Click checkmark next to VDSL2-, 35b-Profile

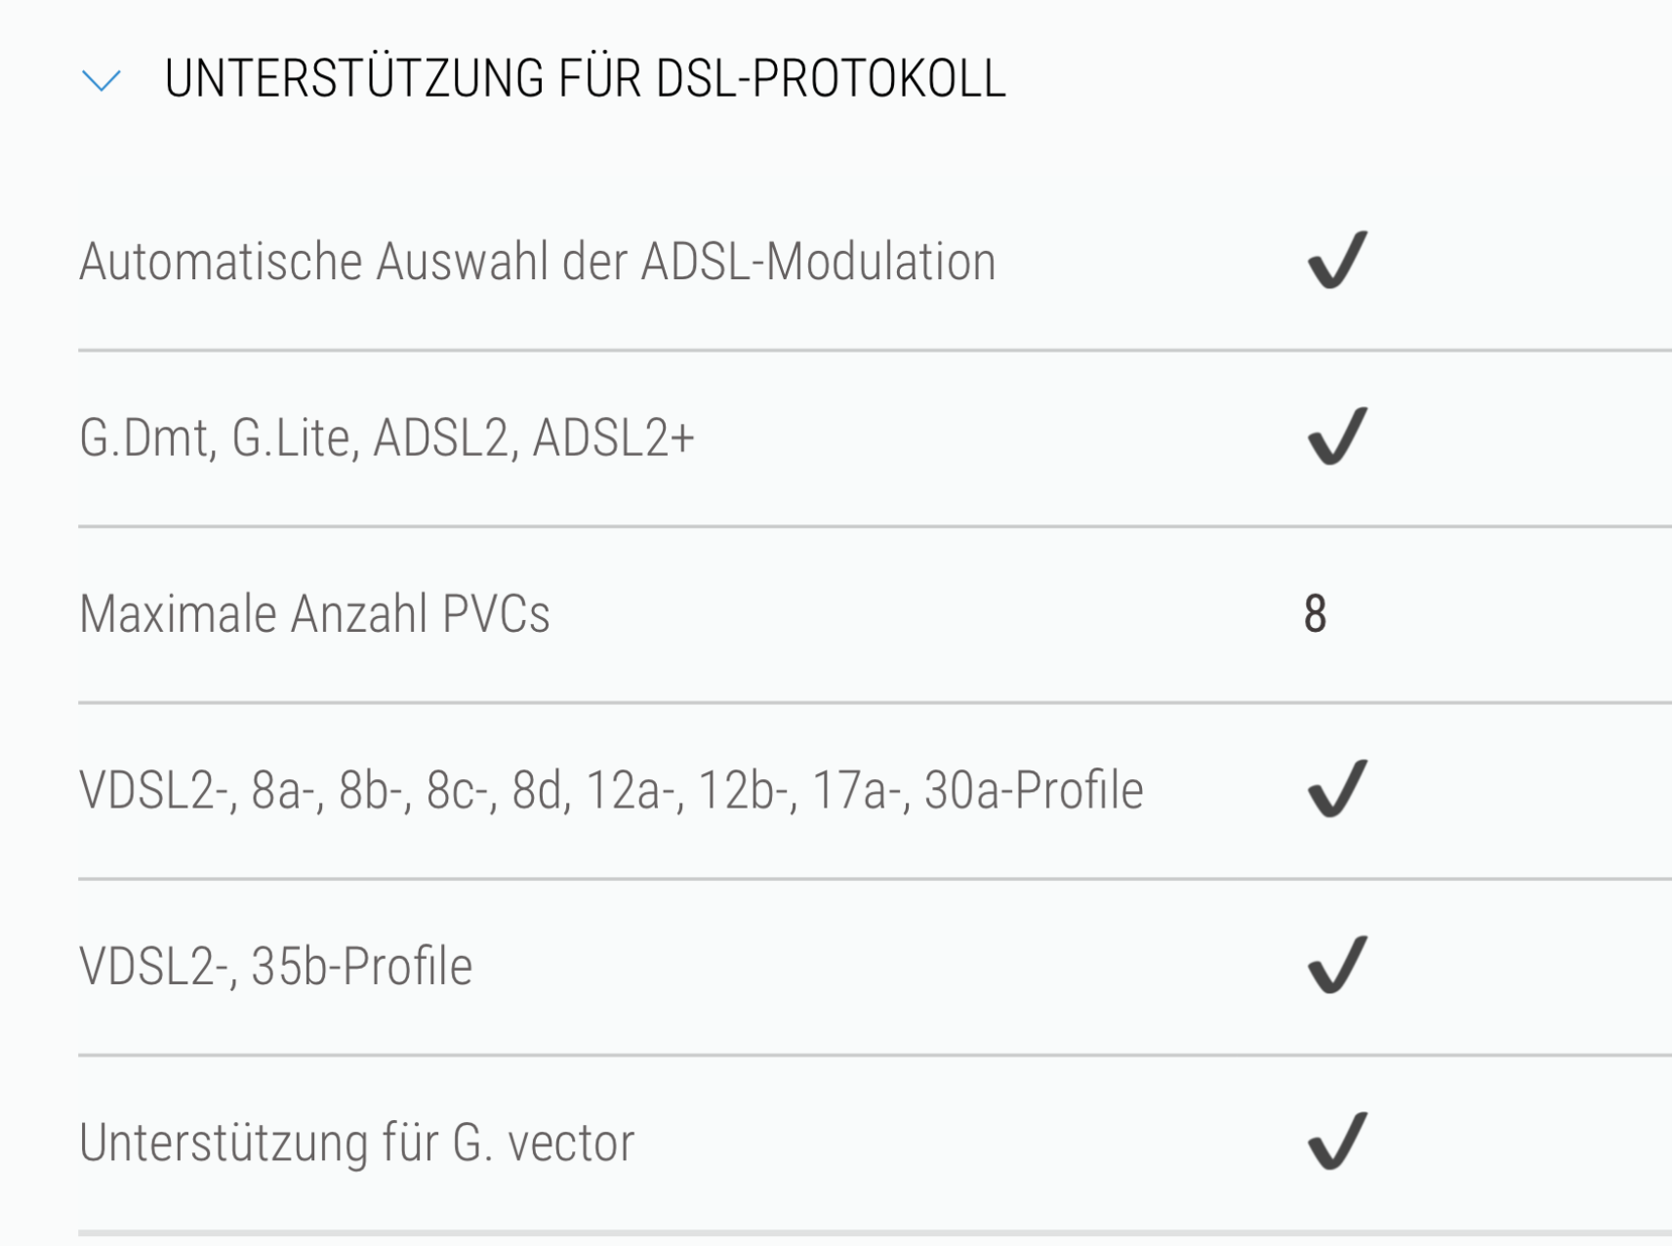coord(1337,965)
